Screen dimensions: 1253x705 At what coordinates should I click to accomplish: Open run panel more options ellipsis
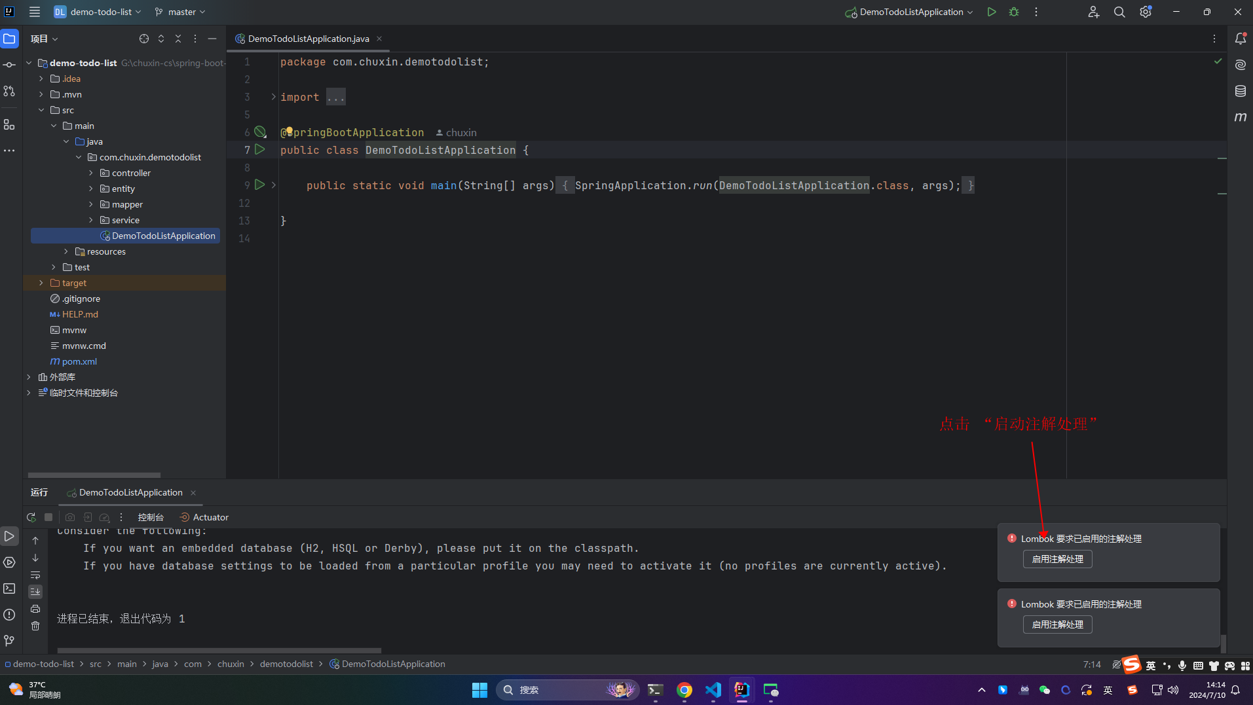pyautogui.click(x=121, y=517)
